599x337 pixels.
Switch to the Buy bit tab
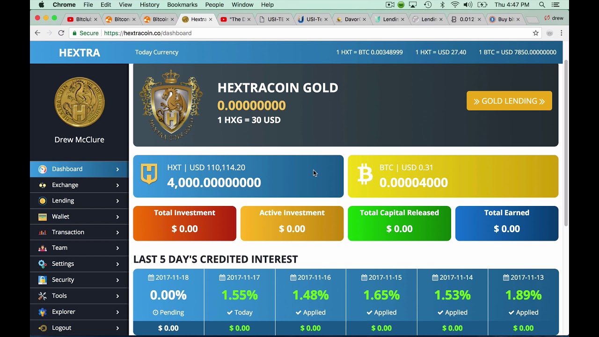click(x=504, y=19)
